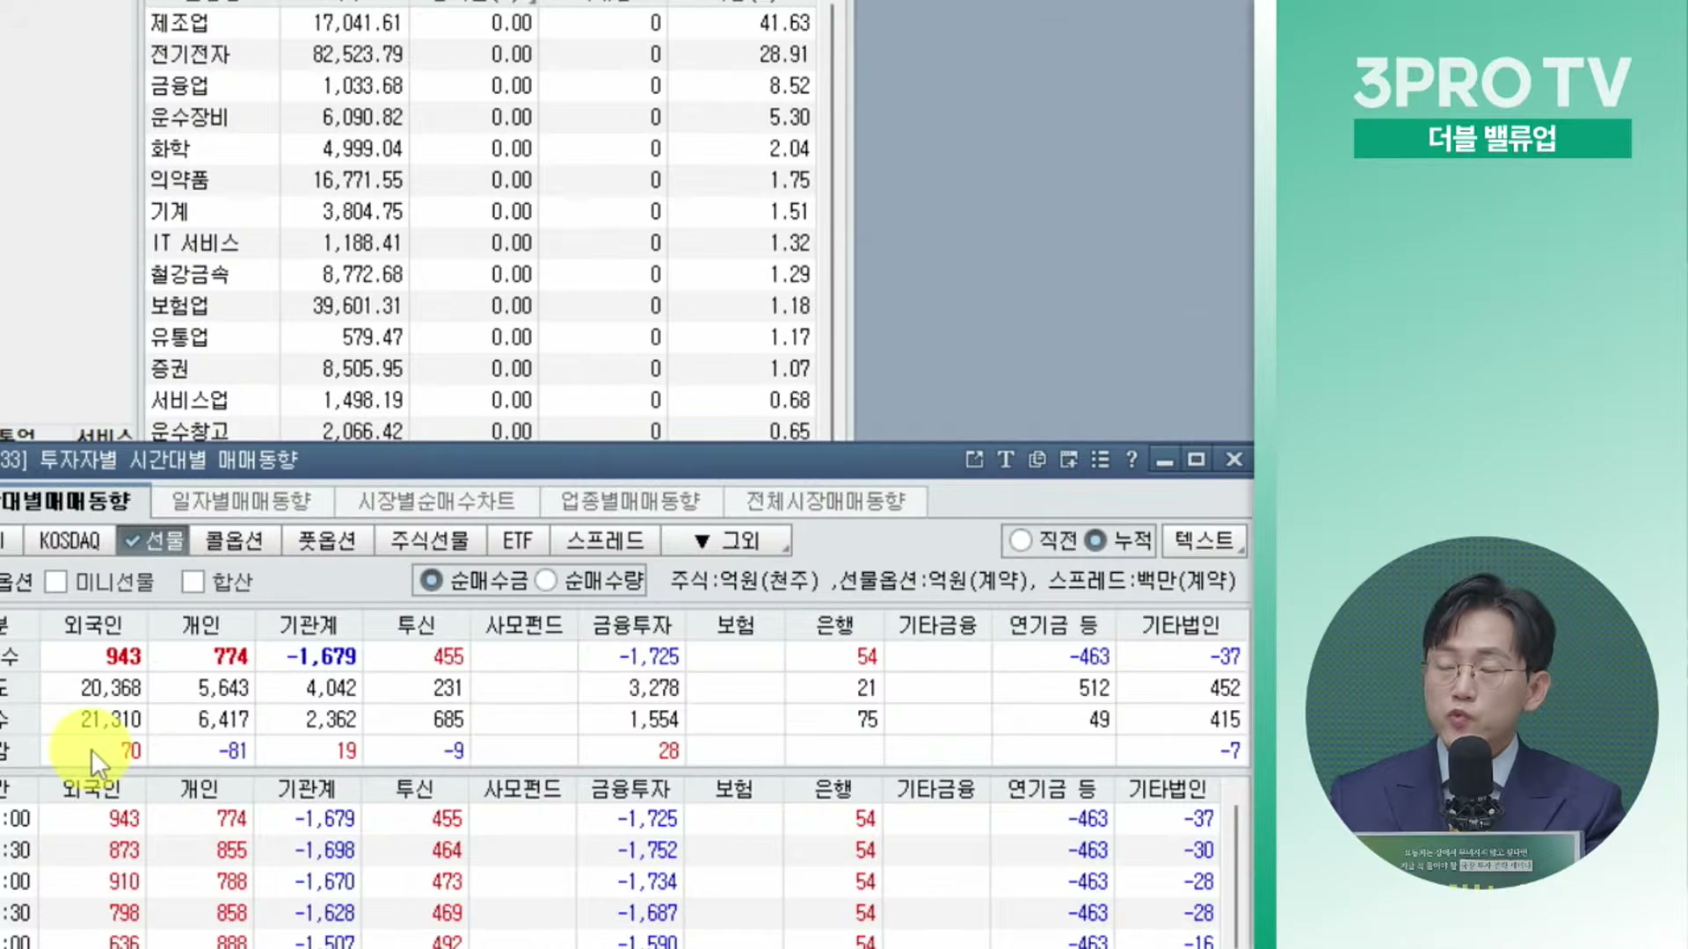The height and width of the screenshot is (949, 1688).
Task: Click the KOSDAQ market button
Action: [x=69, y=540]
